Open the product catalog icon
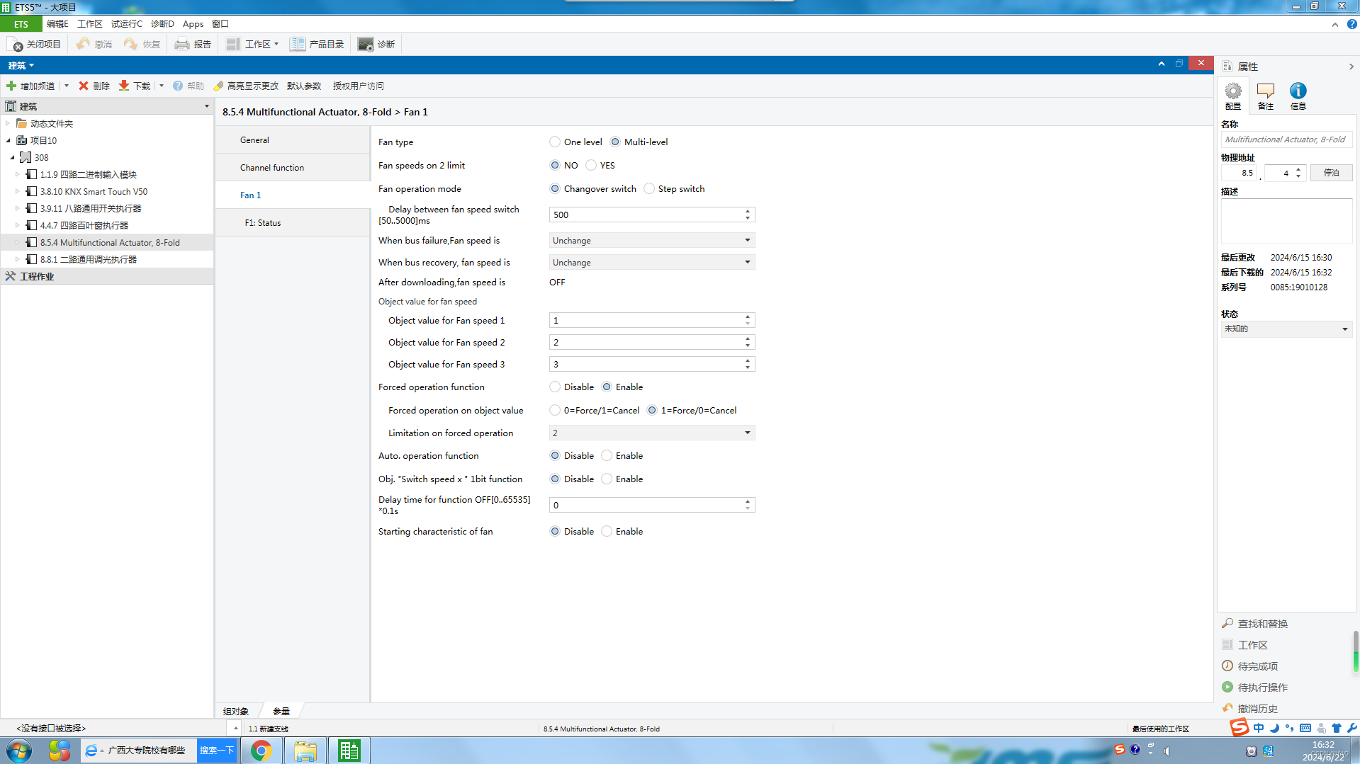The image size is (1360, 764). pyautogui.click(x=298, y=44)
